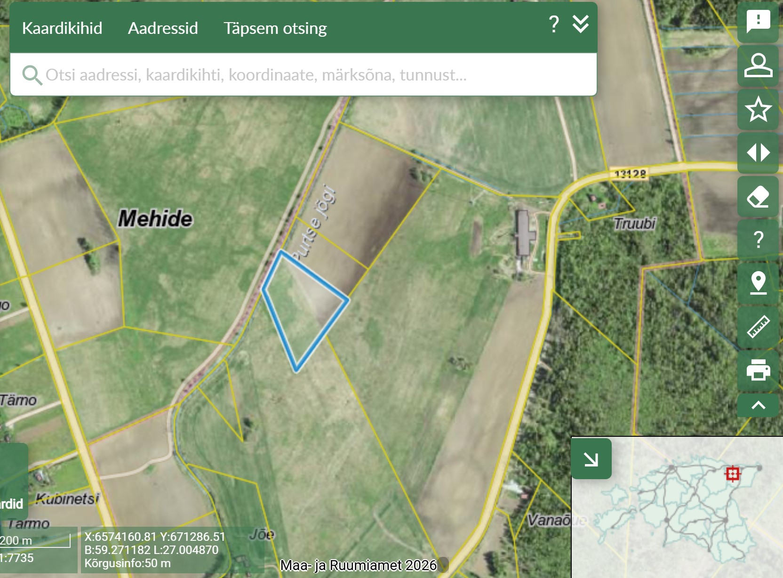This screenshot has width=783, height=578.
Task: Click the question mark in search panel header
Action: [x=554, y=24]
